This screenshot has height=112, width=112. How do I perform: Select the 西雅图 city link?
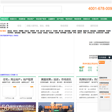point(21,31)
